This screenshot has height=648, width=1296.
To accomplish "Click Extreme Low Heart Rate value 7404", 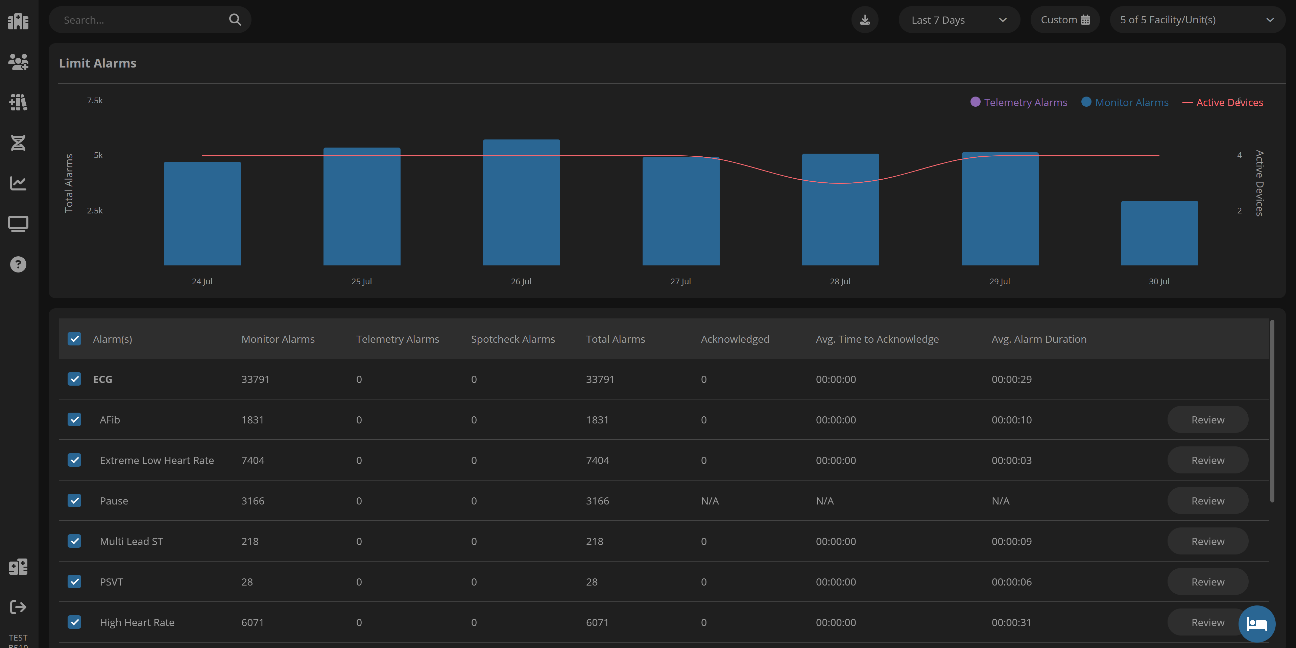I will pyautogui.click(x=253, y=460).
